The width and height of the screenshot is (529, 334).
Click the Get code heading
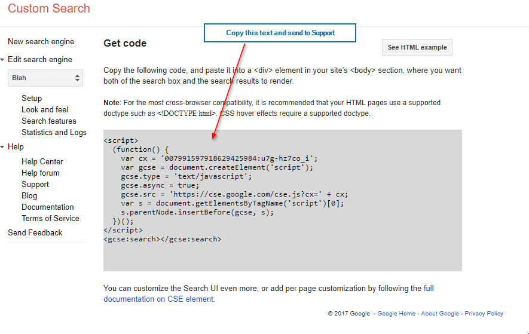(125, 43)
